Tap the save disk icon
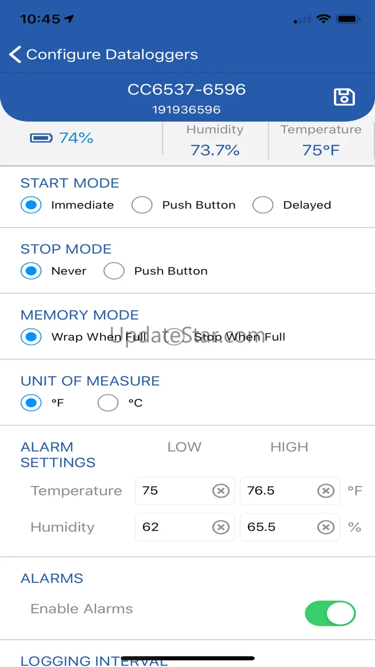This screenshot has width=375, height=667. click(344, 97)
